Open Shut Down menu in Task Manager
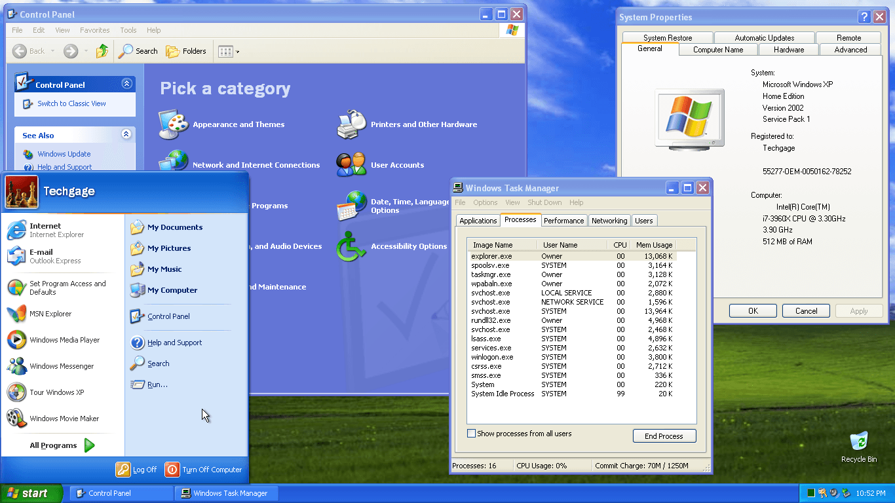895x503 pixels. (544, 202)
